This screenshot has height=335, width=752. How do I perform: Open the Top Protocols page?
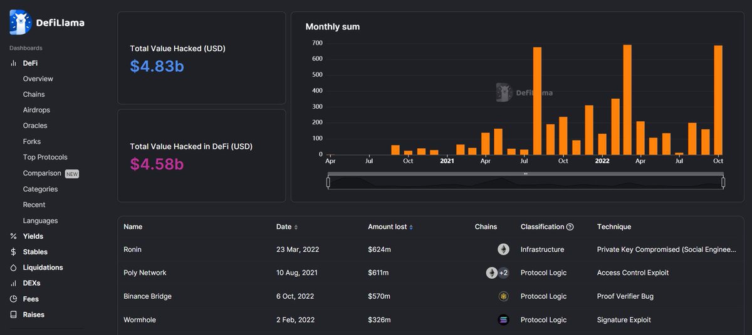click(45, 157)
